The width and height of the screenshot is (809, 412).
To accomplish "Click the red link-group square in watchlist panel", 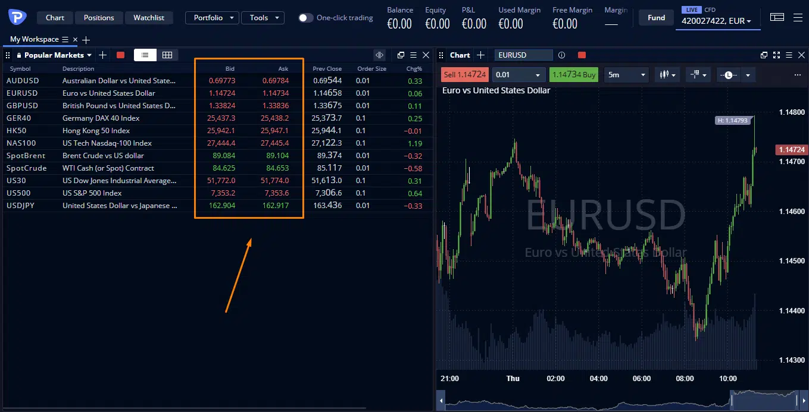I will [x=121, y=55].
